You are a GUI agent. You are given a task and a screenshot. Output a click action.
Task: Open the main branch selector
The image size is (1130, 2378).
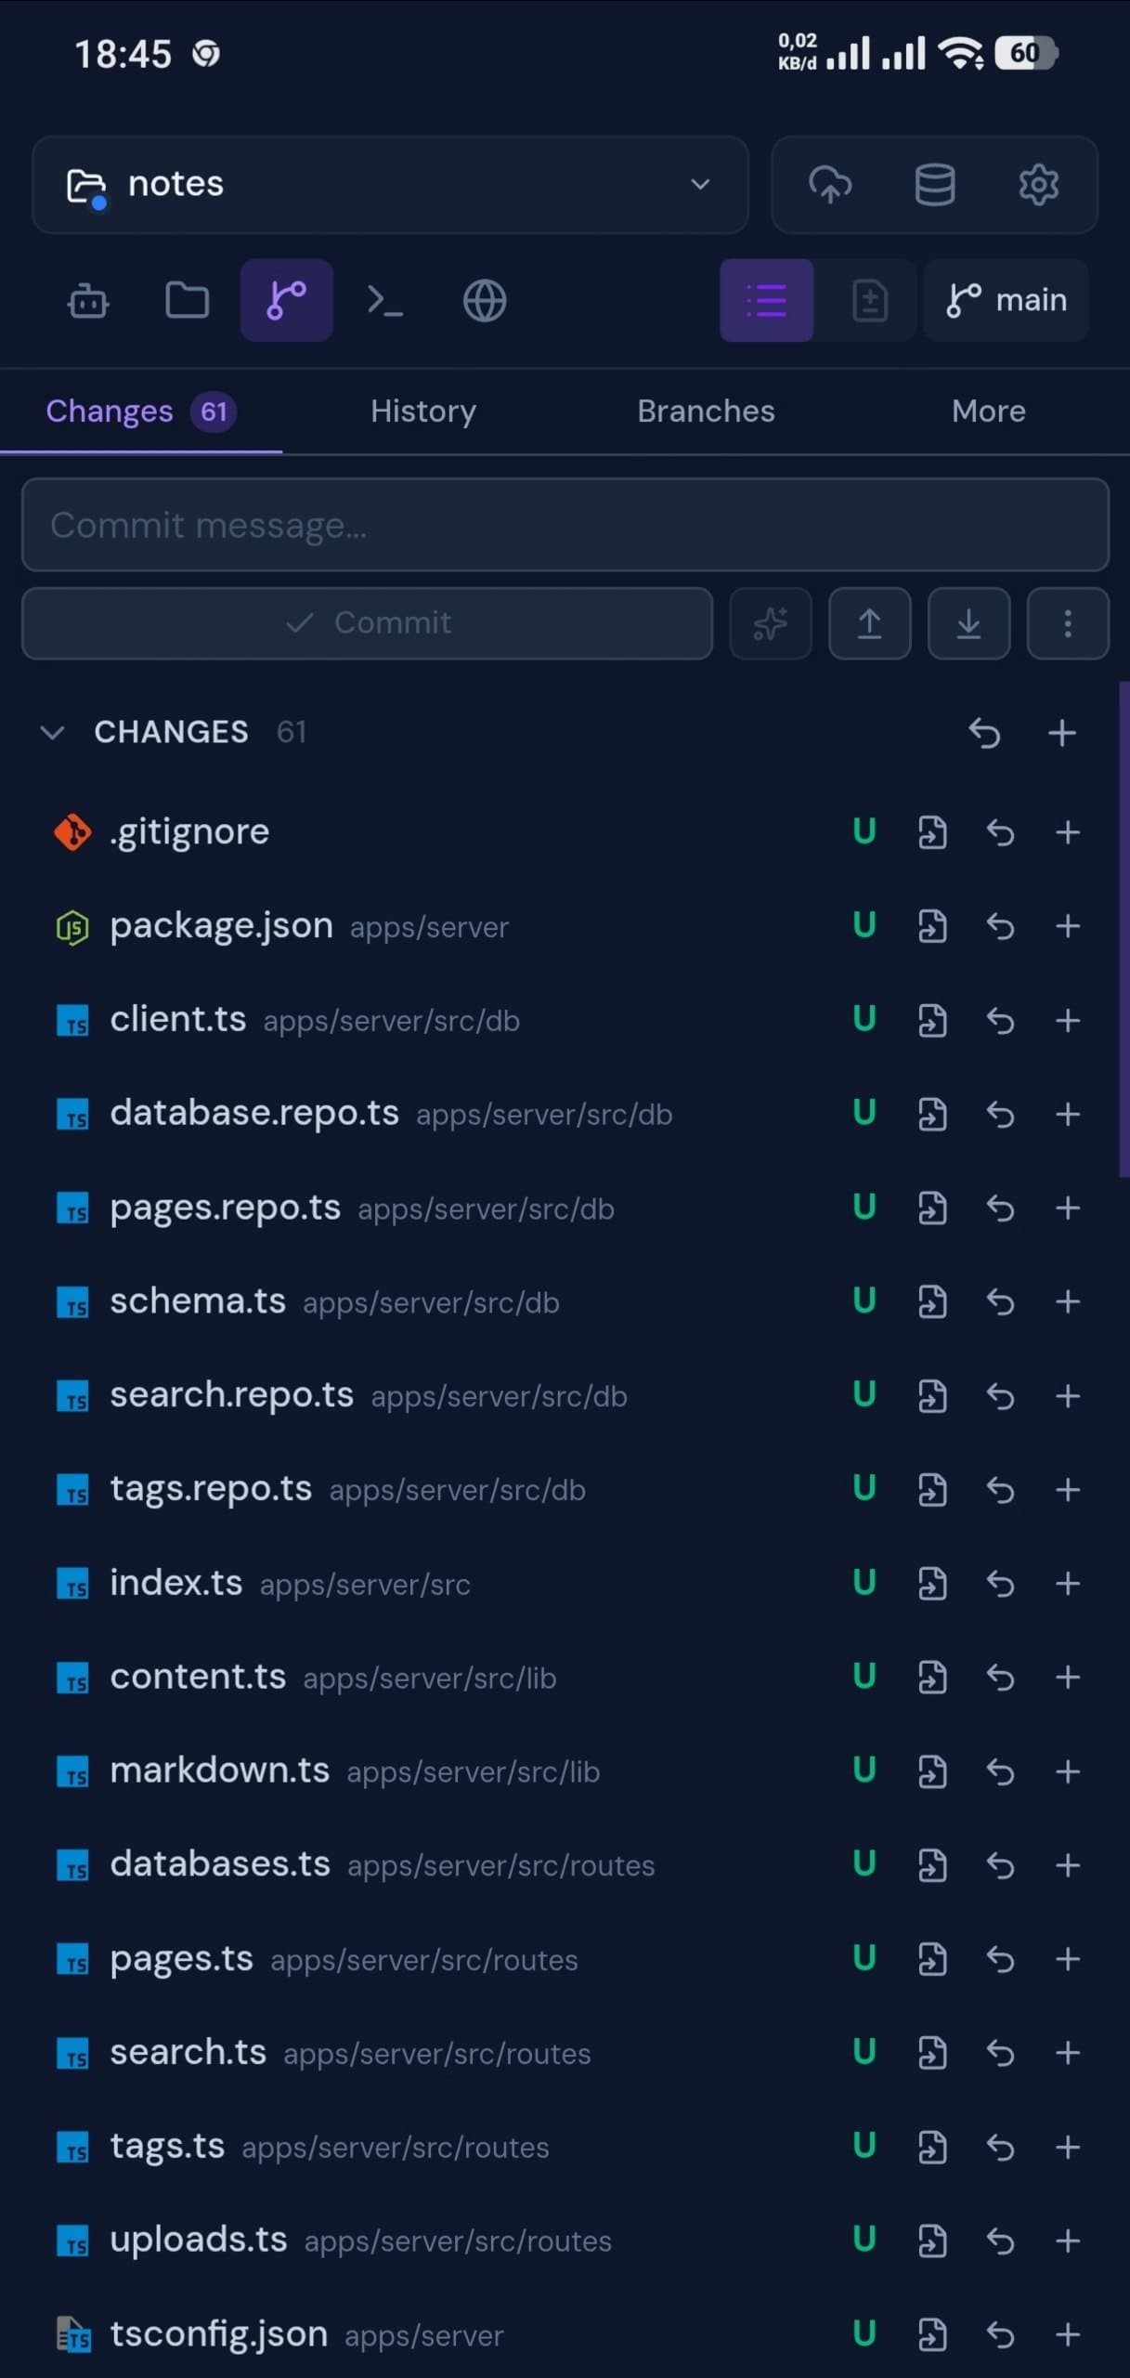point(1007,300)
